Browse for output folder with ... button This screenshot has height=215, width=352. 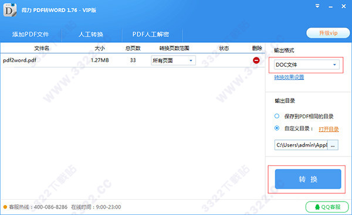click(x=333, y=145)
